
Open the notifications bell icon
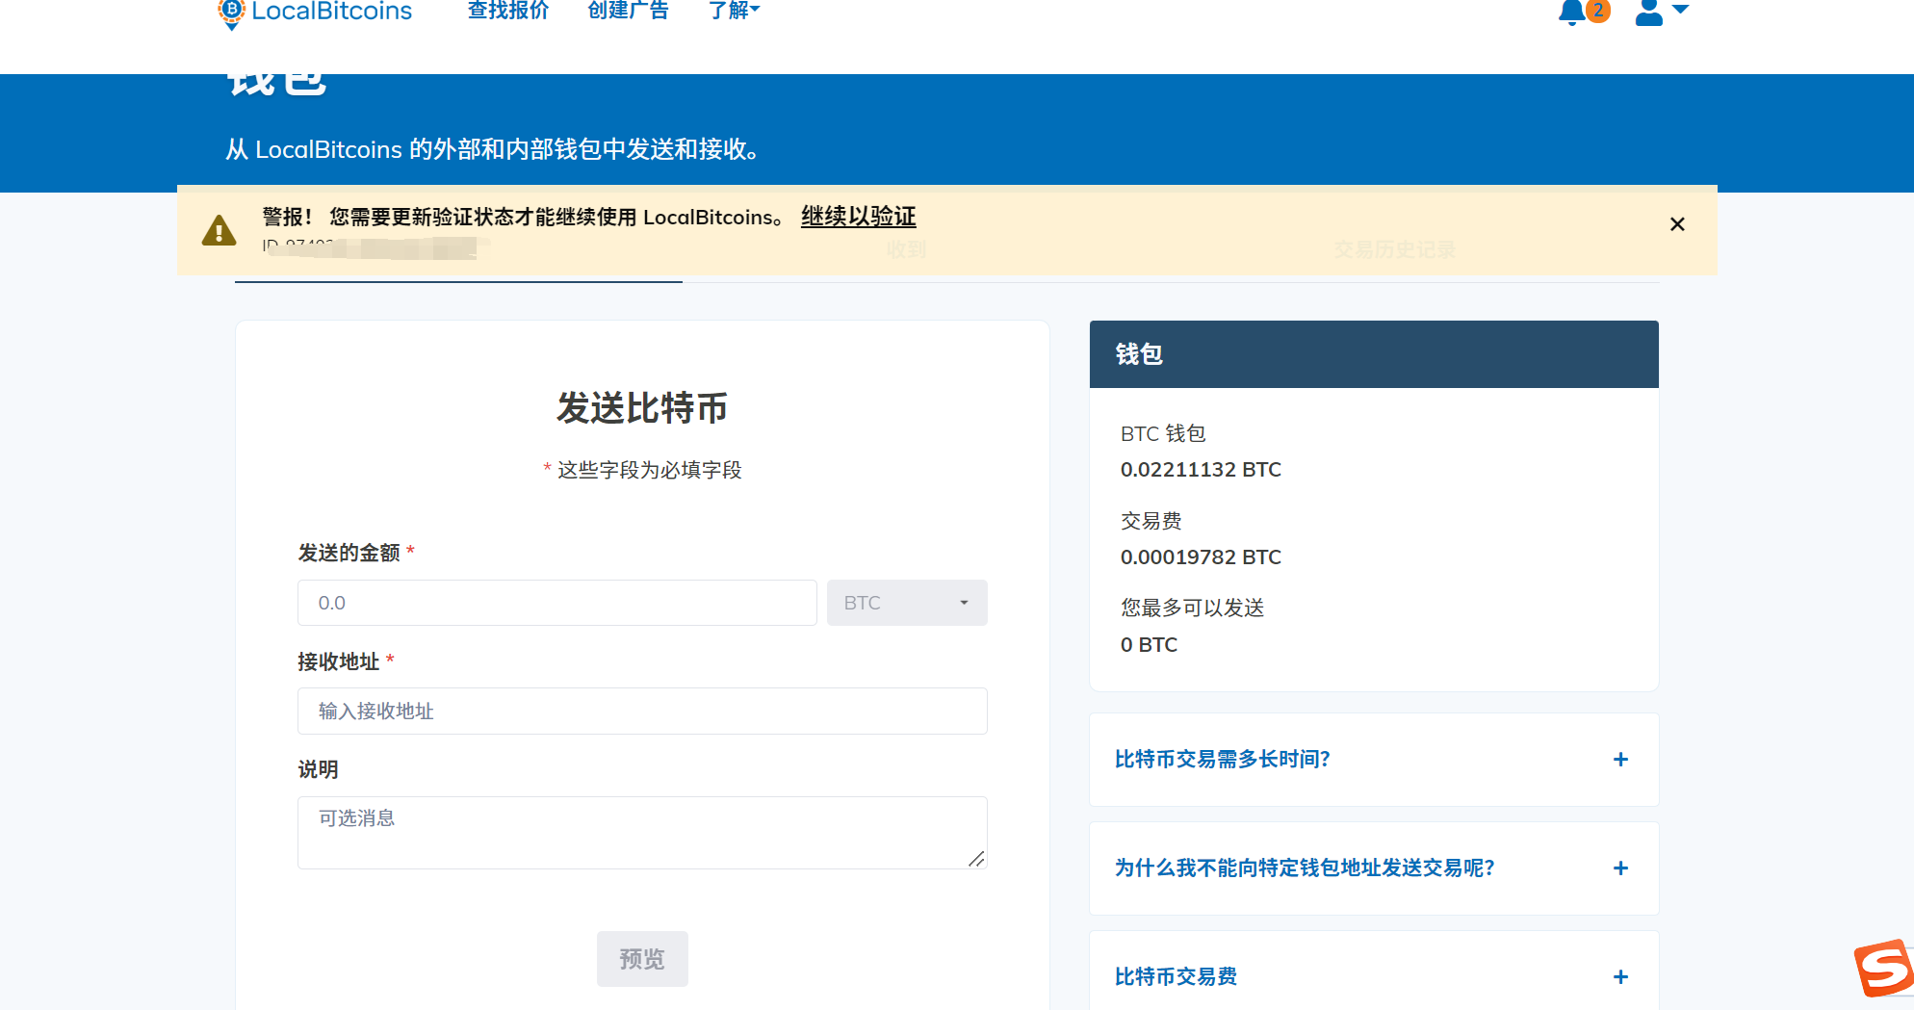coord(1572,12)
